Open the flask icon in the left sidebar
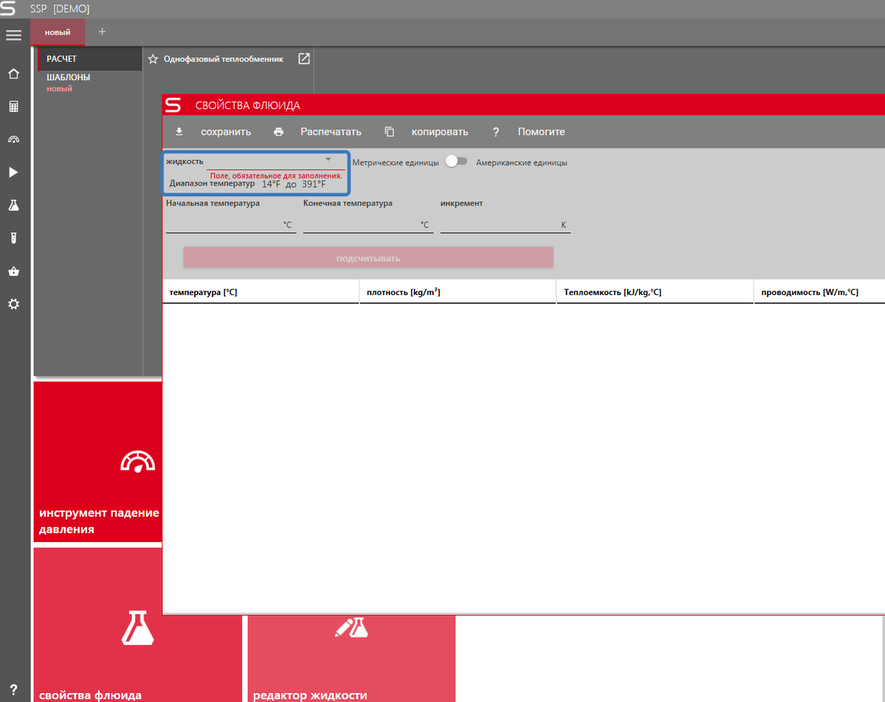This screenshot has width=885, height=702. click(x=13, y=205)
